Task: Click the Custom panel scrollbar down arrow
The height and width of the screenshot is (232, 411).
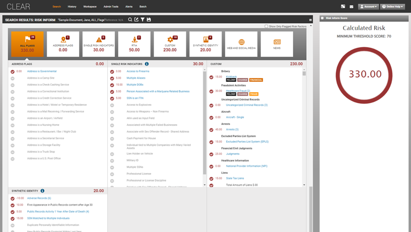Action: click(304, 185)
